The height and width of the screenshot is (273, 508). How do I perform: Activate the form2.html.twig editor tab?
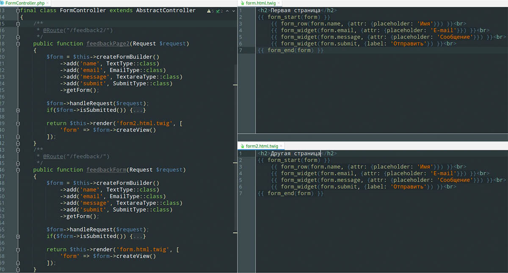click(262, 146)
